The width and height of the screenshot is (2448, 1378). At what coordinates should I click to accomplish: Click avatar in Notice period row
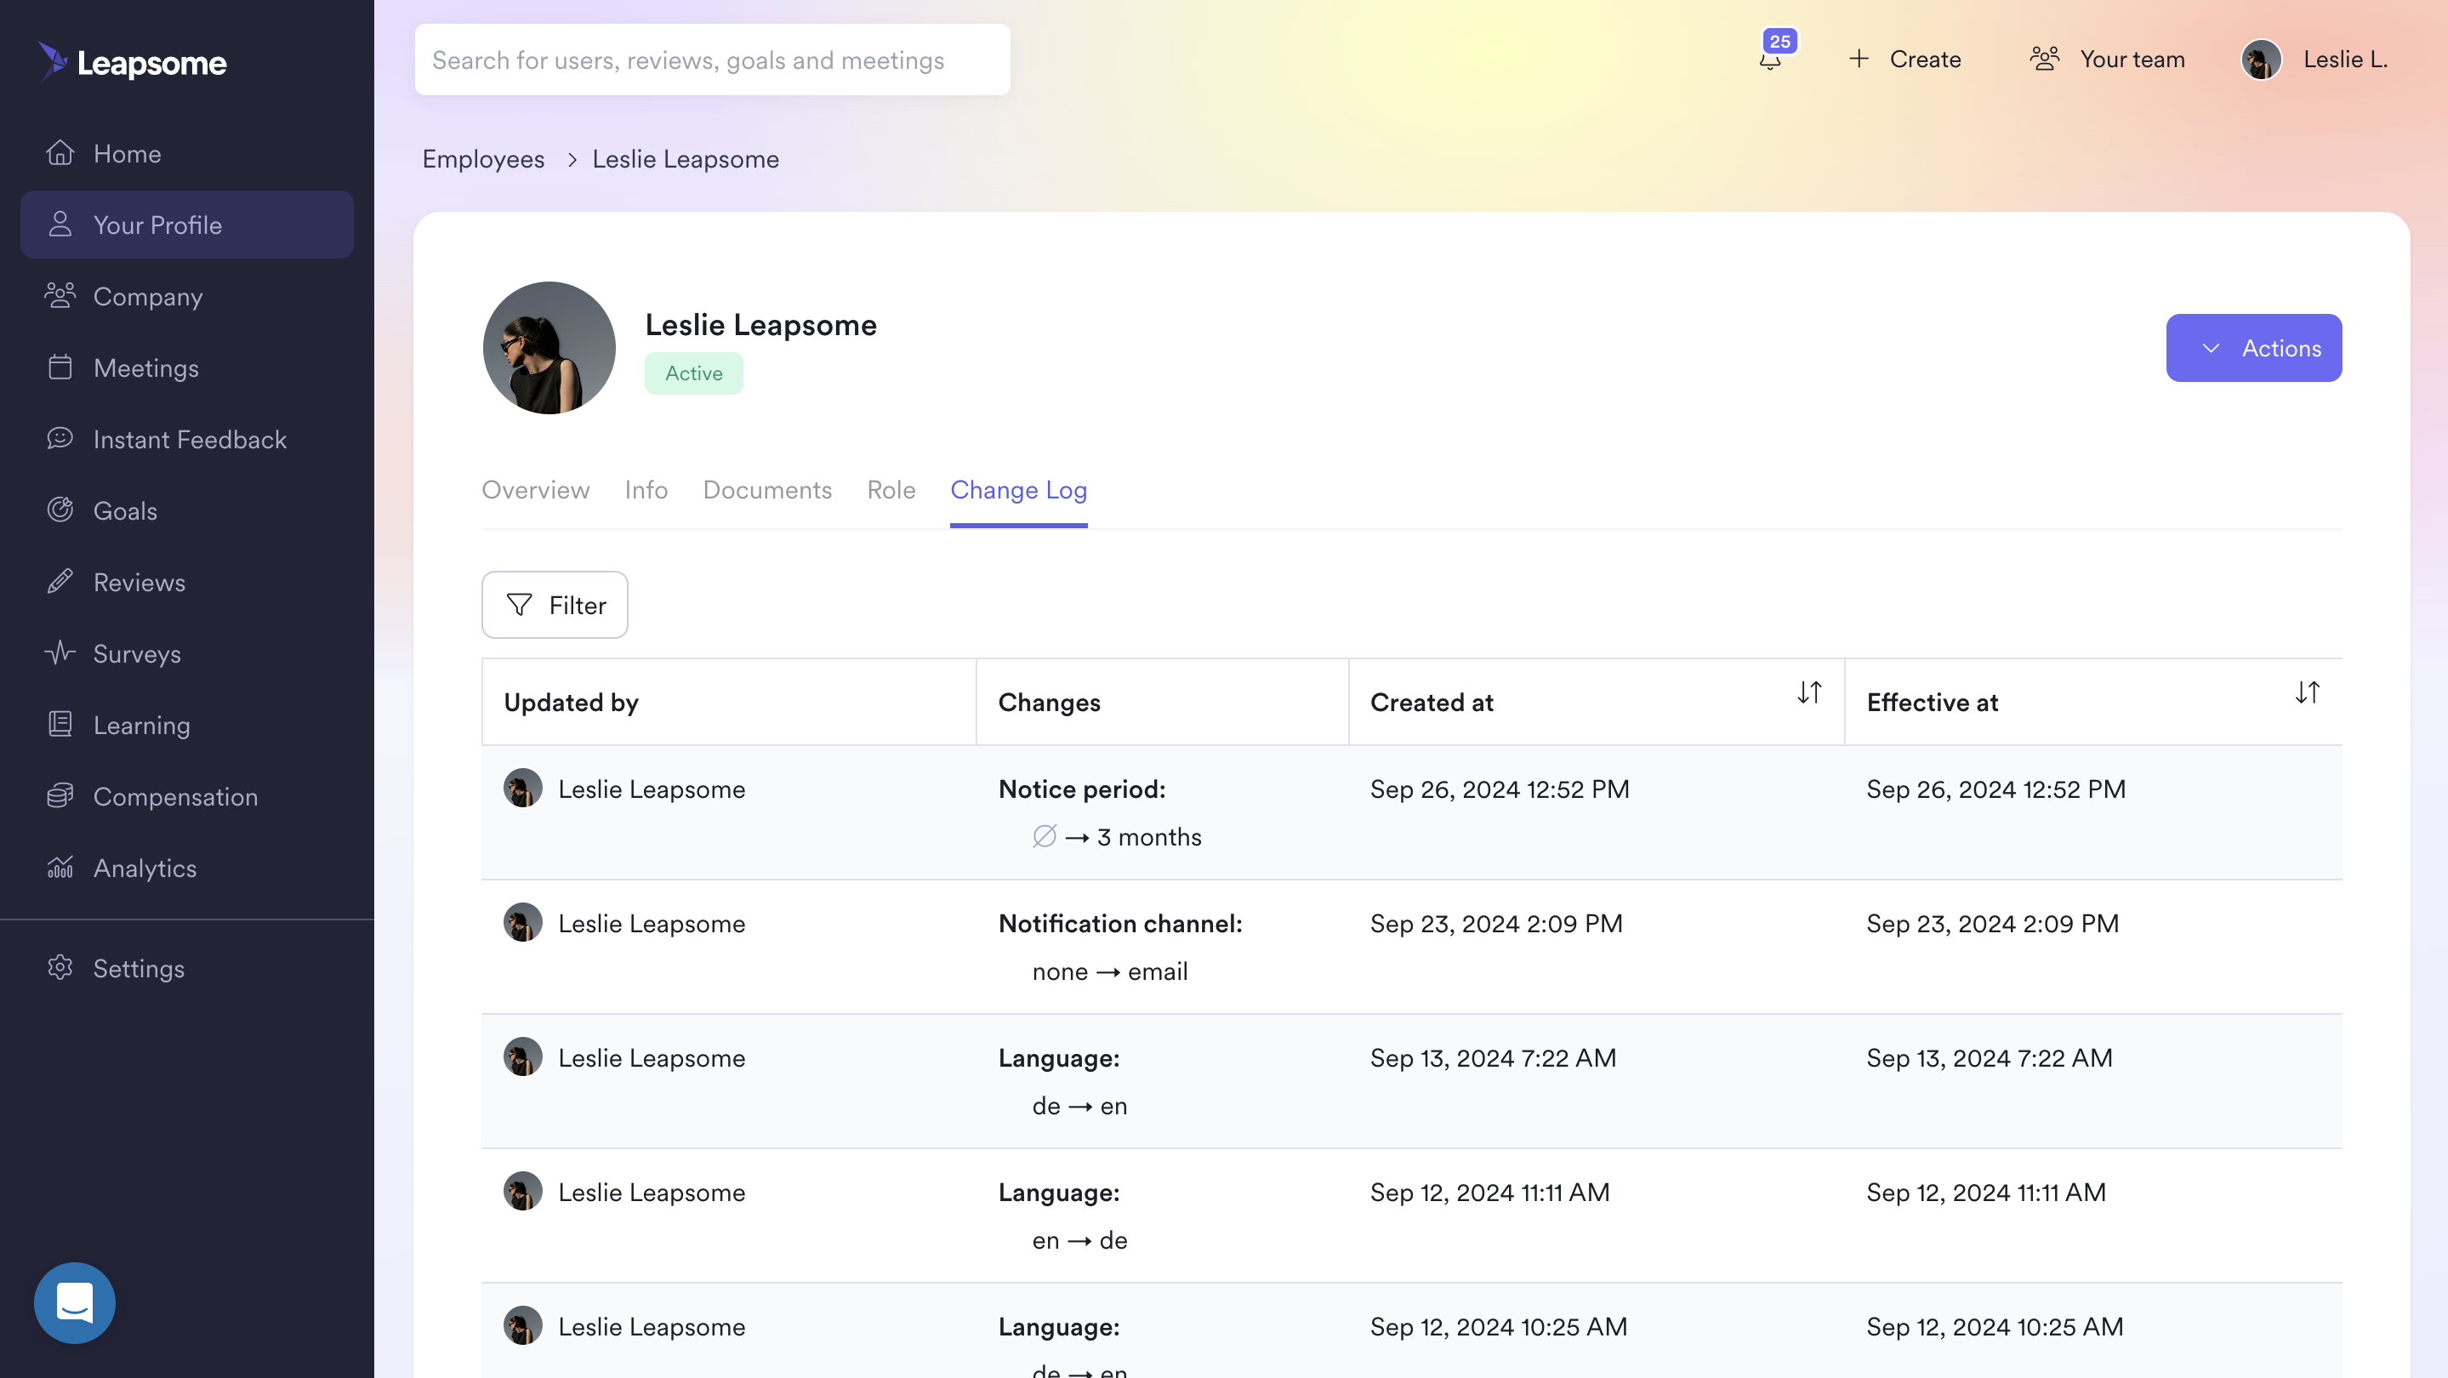[x=522, y=788]
